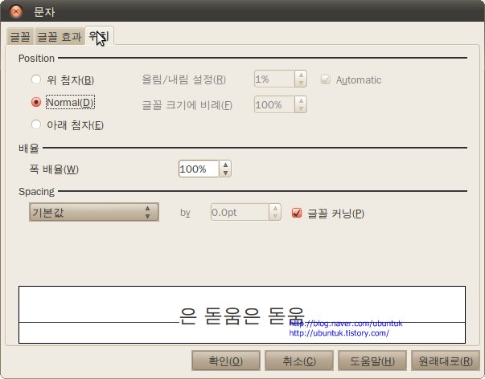Click the 올림/내림 설정 percentage field
Screen dimensions: 485x379
(274, 79)
